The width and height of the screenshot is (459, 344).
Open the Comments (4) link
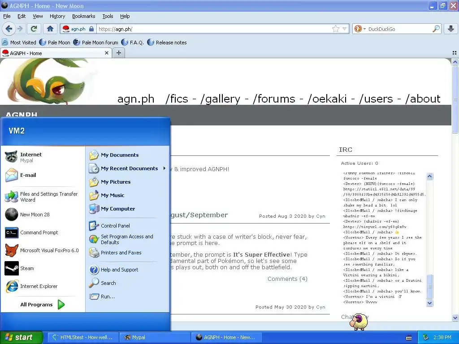pos(287,279)
